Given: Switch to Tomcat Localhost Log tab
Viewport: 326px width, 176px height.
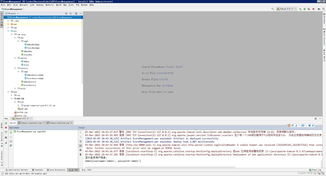Looking at the screenshot, I should click(31, 123).
